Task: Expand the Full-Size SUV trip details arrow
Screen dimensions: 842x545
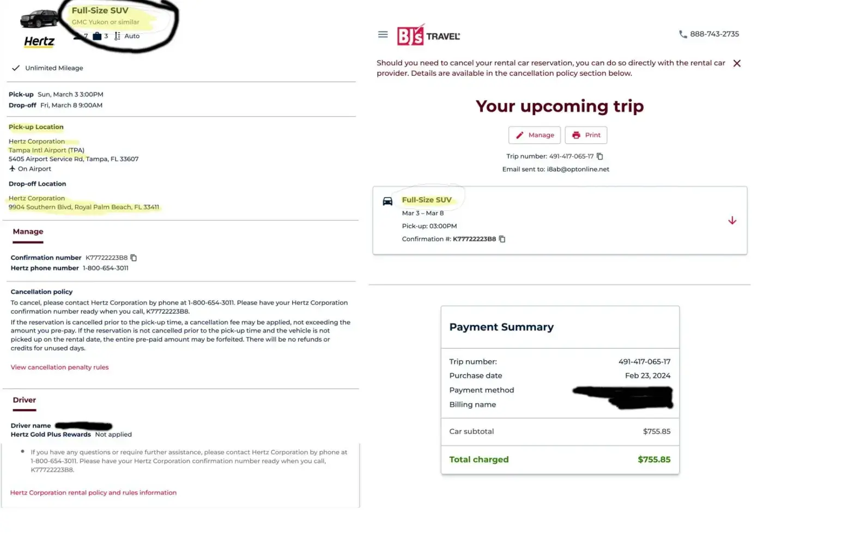Action: coord(732,221)
